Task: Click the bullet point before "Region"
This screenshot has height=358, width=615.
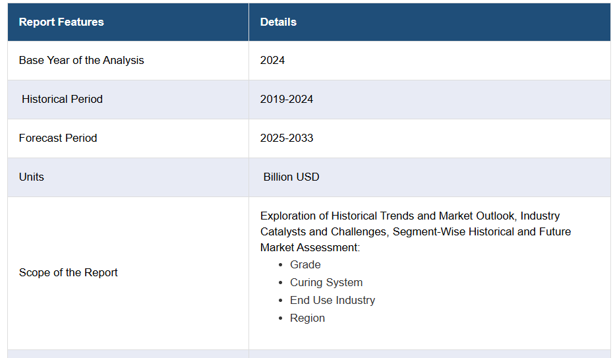Action: tap(280, 318)
